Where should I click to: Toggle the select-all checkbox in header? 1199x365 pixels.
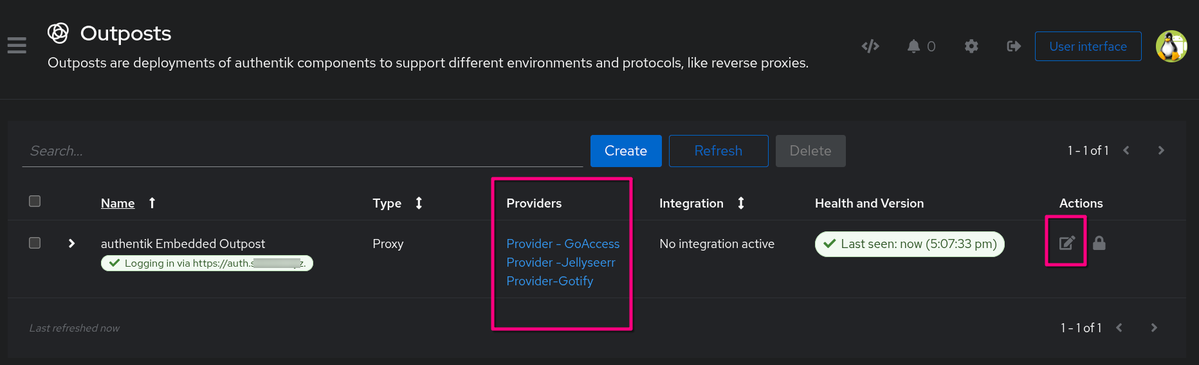pos(35,201)
